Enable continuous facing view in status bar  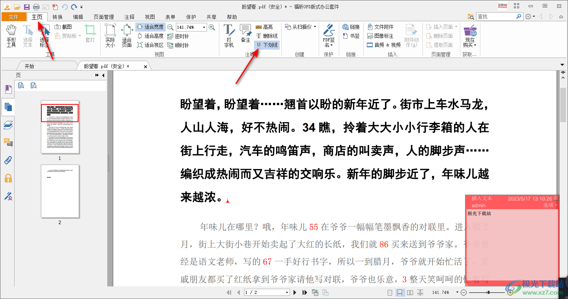420,292
